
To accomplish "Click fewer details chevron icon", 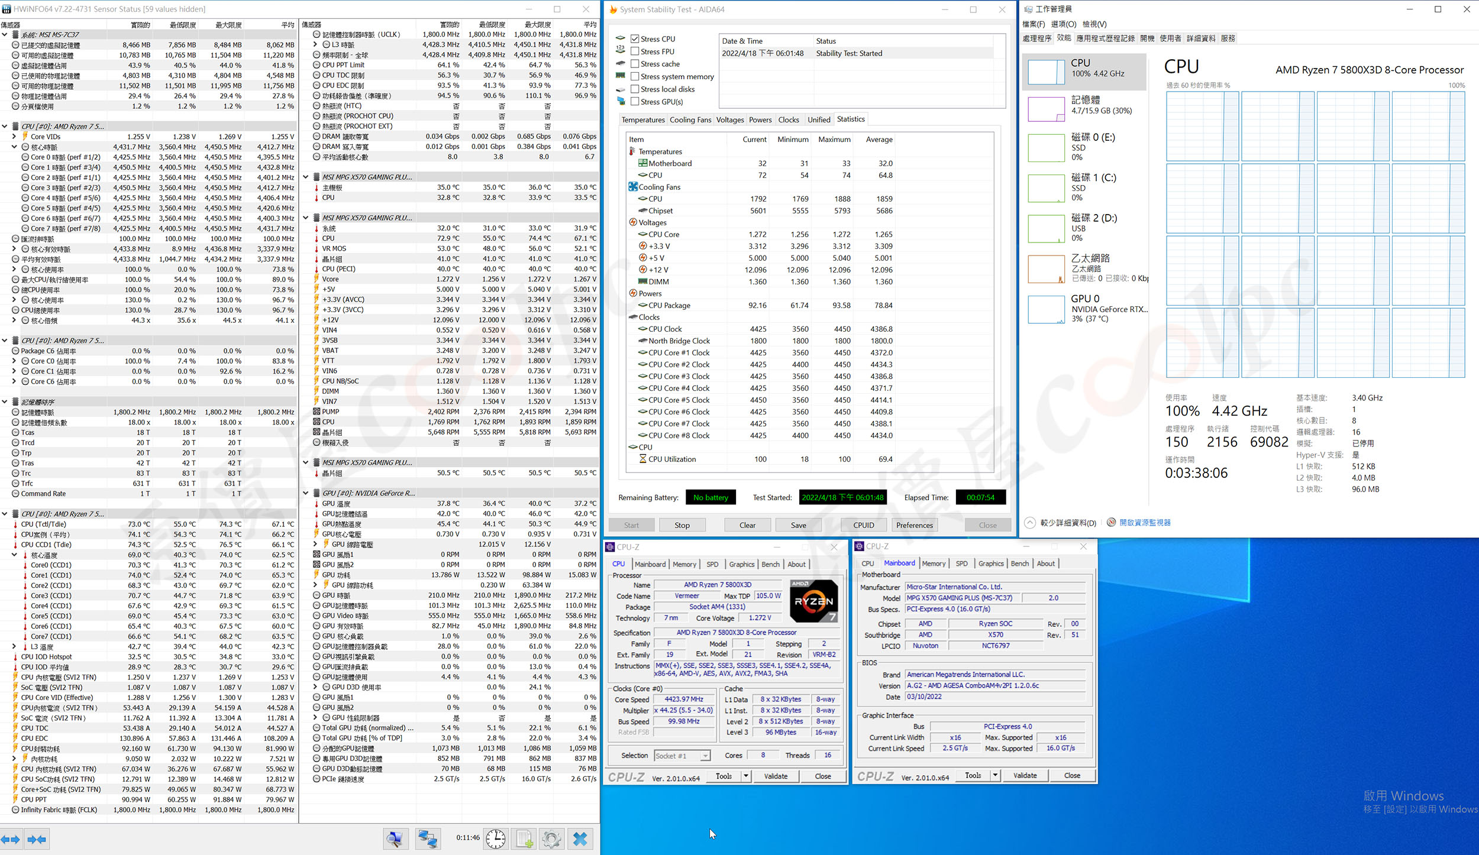I will (x=1030, y=523).
